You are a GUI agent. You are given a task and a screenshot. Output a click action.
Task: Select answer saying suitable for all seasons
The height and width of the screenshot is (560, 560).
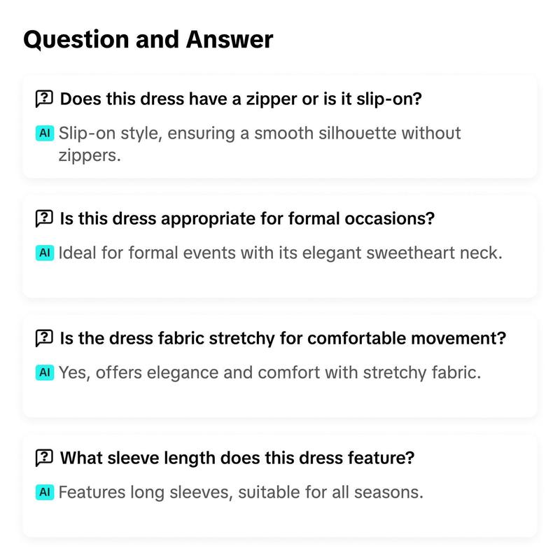pyautogui.click(x=241, y=492)
